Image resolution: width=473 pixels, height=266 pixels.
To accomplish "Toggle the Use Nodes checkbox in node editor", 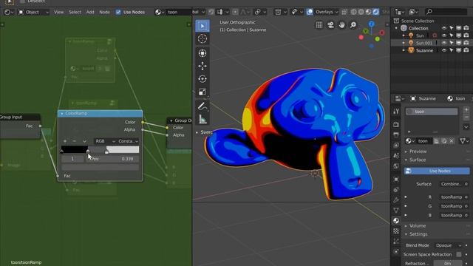I will [x=118, y=12].
